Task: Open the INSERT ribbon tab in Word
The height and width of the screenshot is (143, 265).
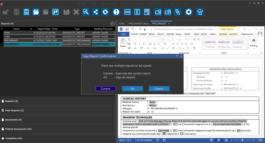Action: 143,34
